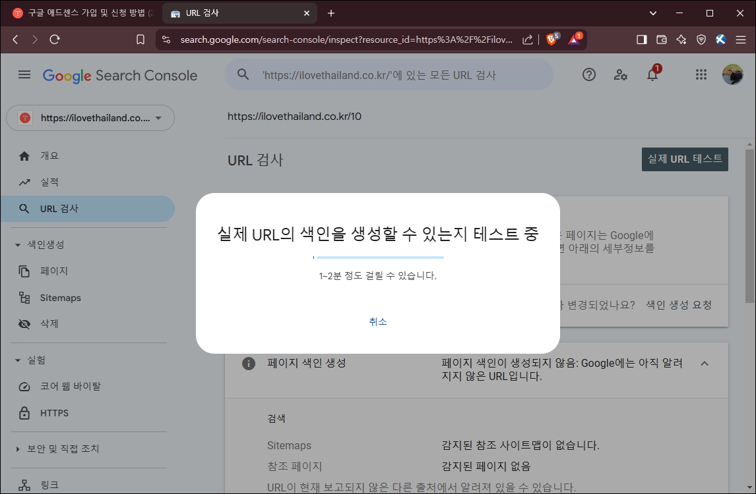
Task: Click the indexing test progress bar
Action: (x=378, y=258)
